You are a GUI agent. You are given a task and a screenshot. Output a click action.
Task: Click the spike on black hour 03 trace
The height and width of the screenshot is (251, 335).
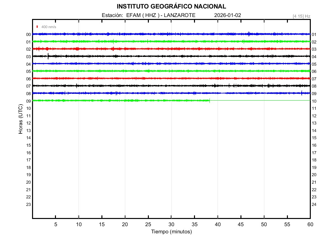(x=48, y=56)
